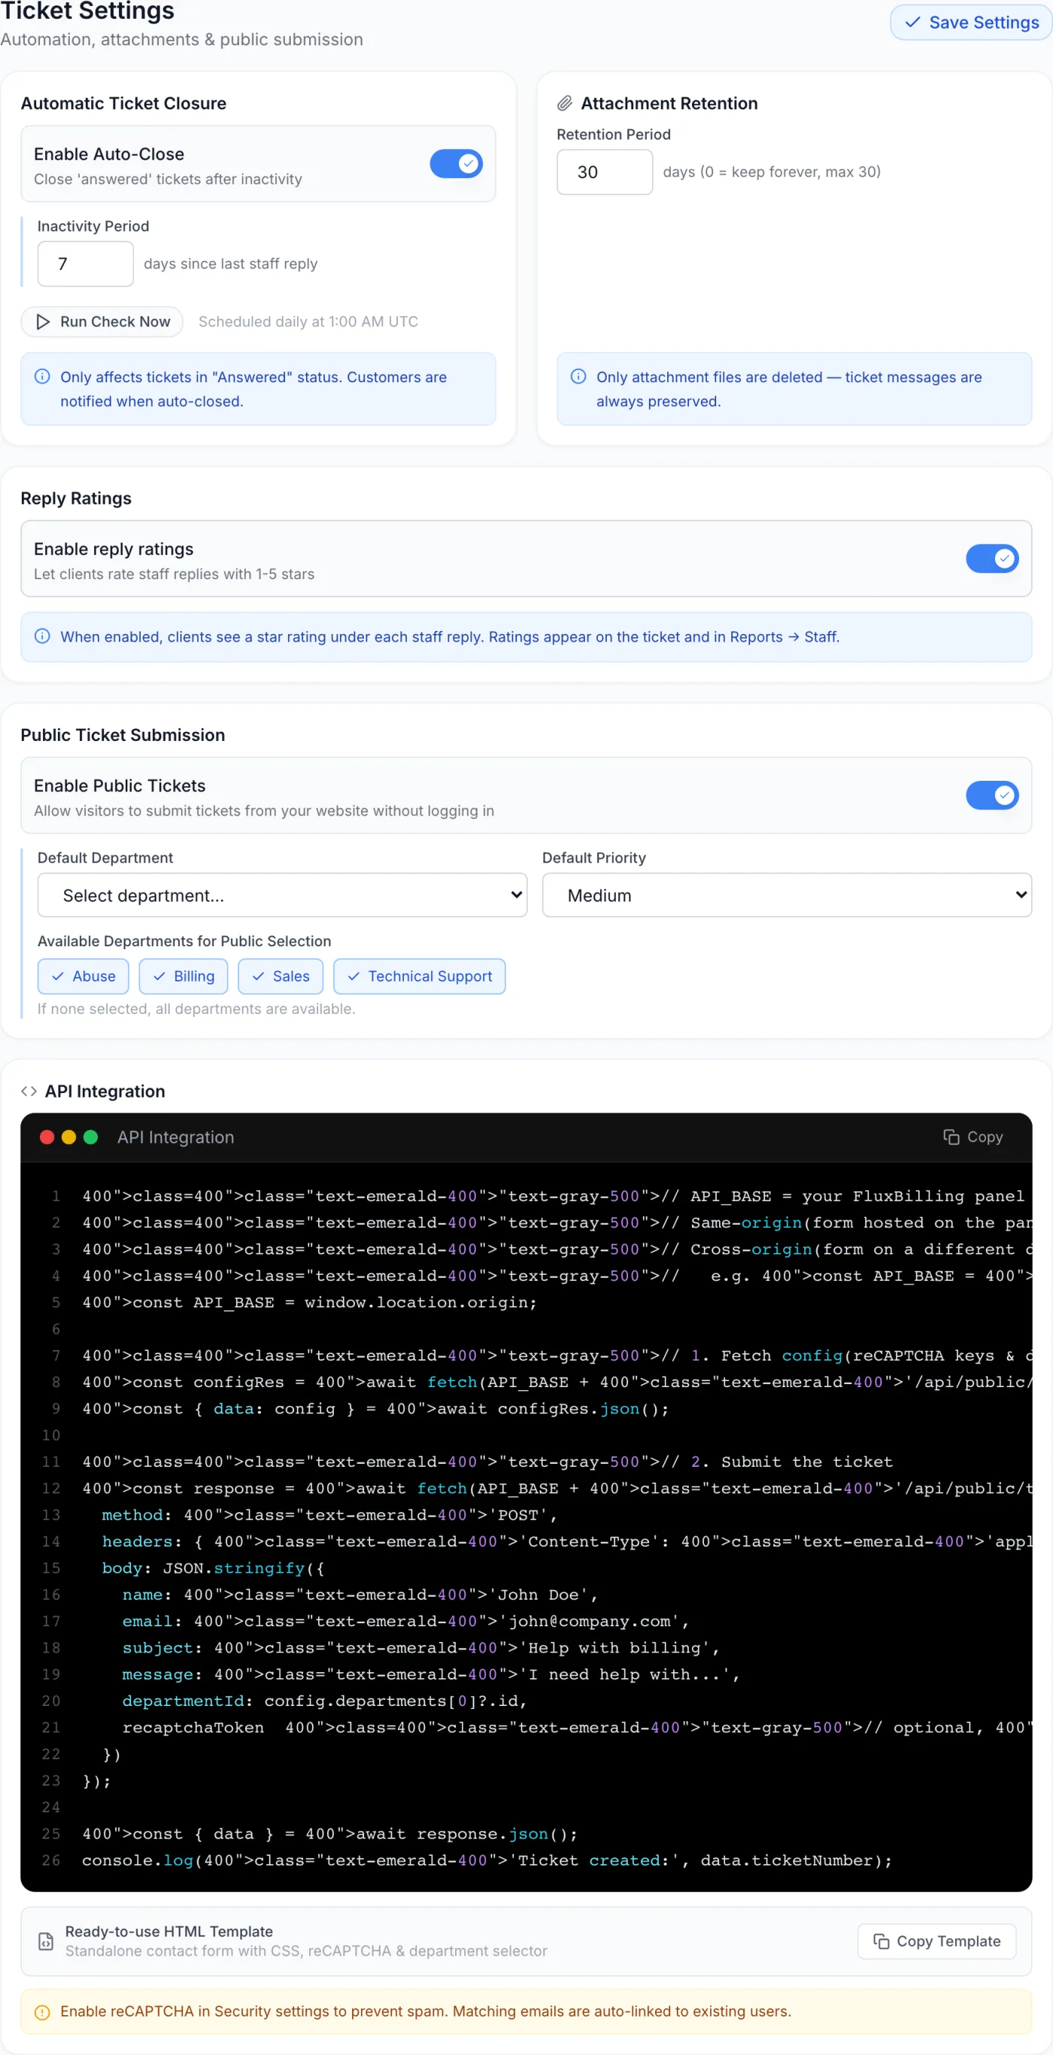1053x2055 pixels.
Task: Click the code brackets icon beside API Integration
Action: 29,1091
